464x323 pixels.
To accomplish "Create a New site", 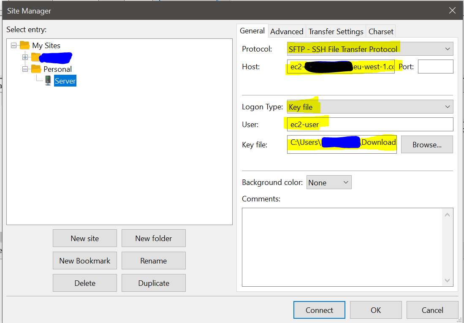I will (84, 238).
